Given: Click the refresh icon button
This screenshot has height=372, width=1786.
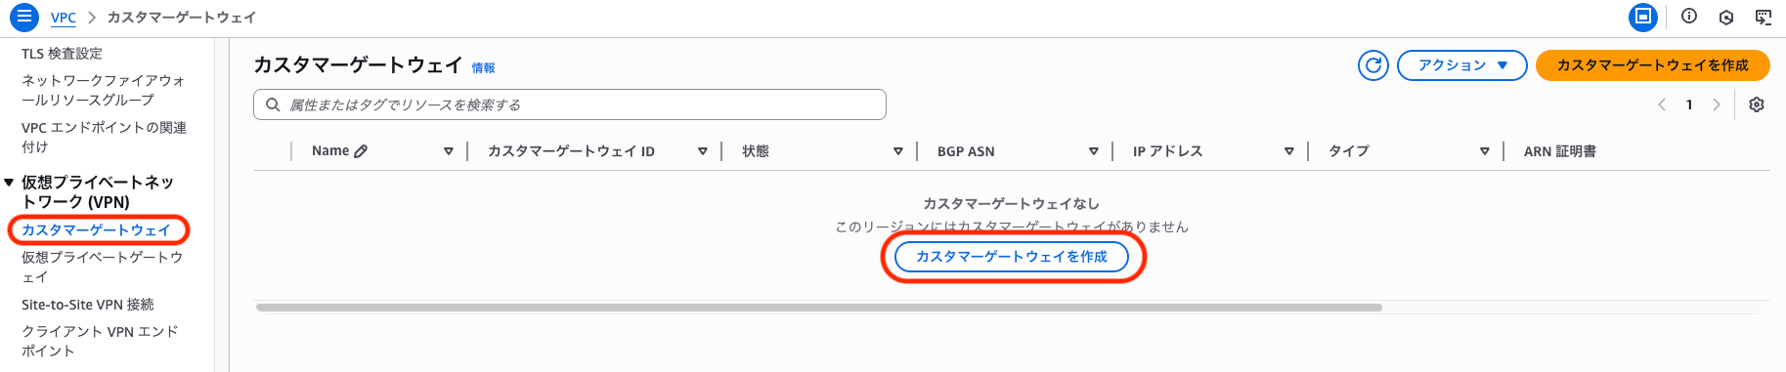Looking at the screenshot, I should point(1373,65).
